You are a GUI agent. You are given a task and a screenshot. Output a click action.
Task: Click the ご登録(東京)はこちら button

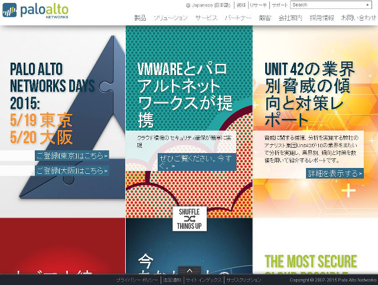[x=72, y=156]
